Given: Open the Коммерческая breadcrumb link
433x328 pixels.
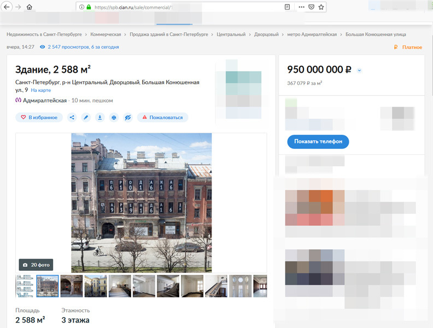Looking at the screenshot, I should point(106,34).
